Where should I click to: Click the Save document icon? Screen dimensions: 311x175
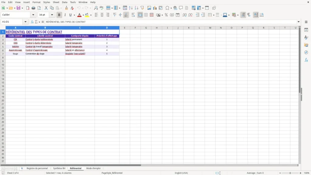19,8
